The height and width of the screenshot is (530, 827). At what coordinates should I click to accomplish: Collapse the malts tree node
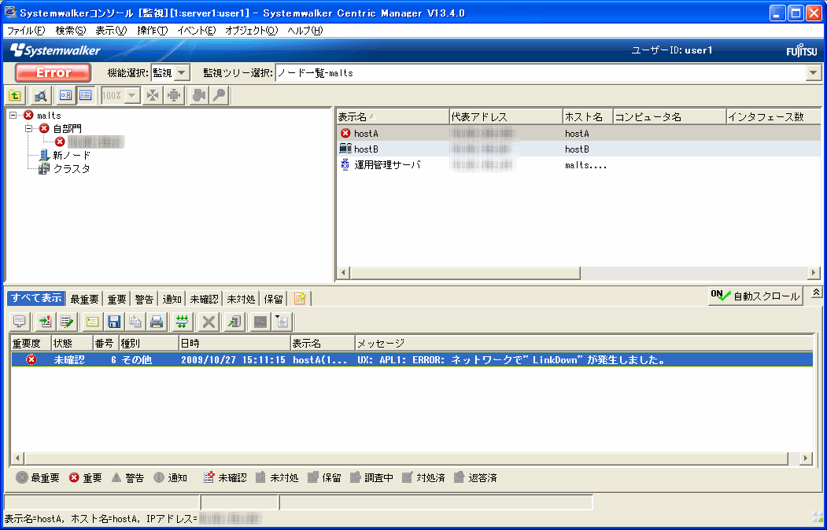[13, 116]
